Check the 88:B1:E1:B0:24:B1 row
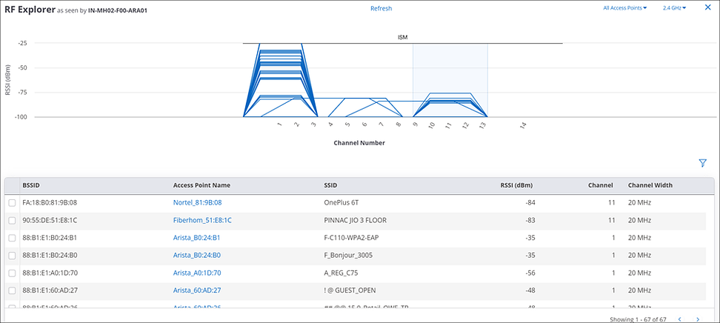 (x=13, y=238)
